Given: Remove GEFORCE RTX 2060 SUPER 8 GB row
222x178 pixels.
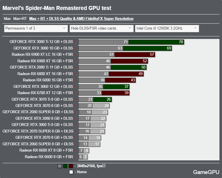Looking at the screenshot, I should [x=75, y=144].
